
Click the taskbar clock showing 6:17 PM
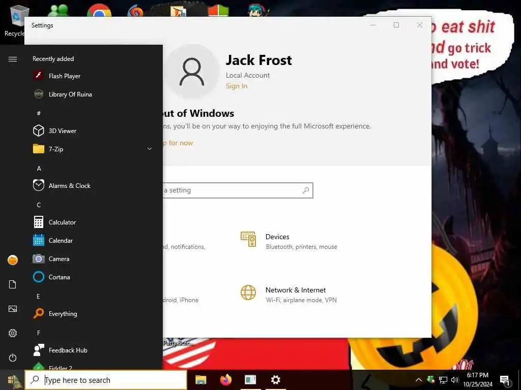point(478,380)
